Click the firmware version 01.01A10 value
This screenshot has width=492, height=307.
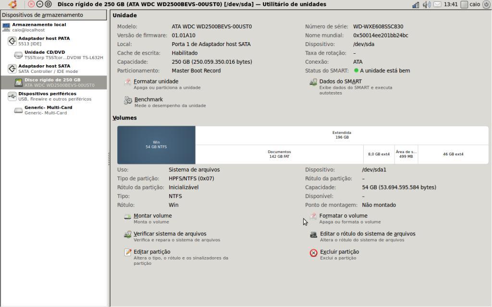[x=184, y=35]
